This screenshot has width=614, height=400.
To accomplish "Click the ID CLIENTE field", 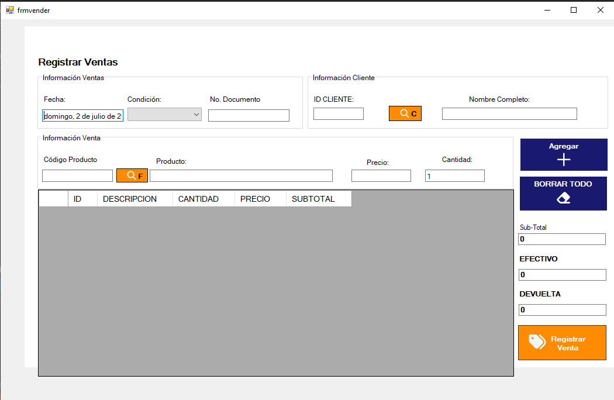I will click(x=338, y=113).
